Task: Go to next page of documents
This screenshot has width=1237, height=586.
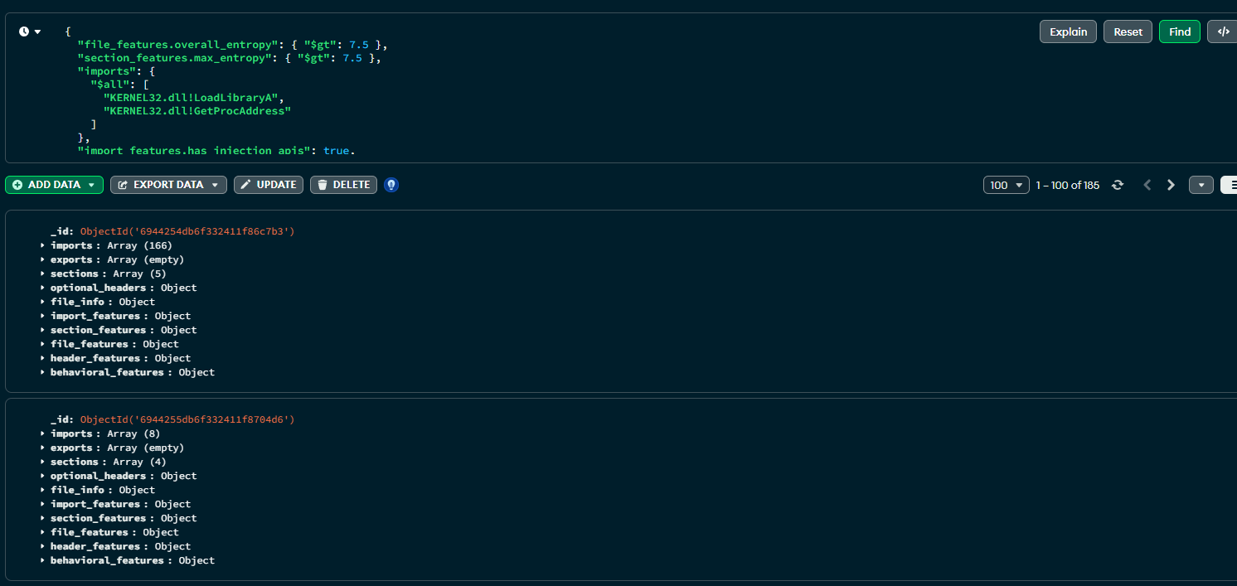Action: [1171, 185]
